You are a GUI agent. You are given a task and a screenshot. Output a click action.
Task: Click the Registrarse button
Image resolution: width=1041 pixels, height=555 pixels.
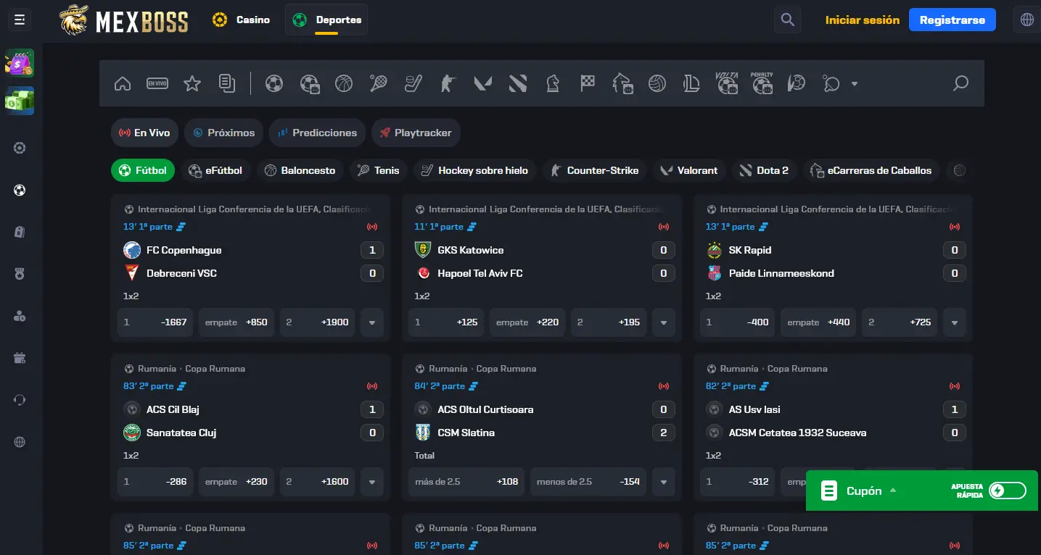[x=952, y=20]
